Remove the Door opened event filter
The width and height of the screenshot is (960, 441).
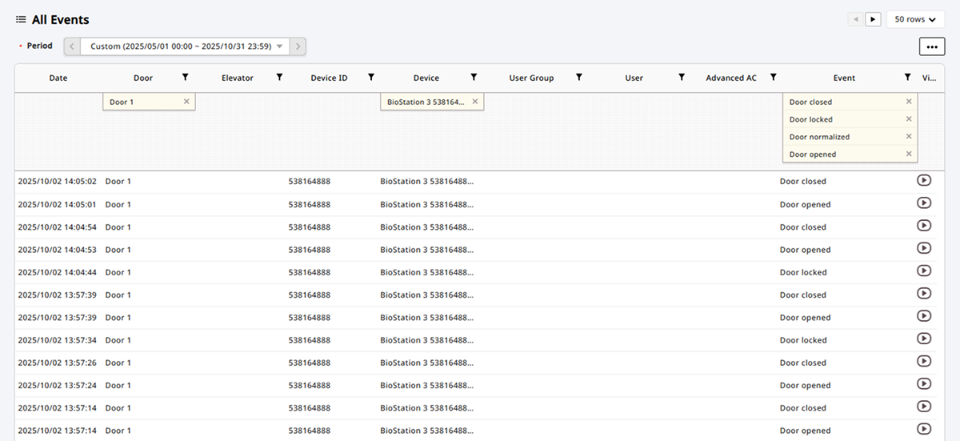(909, 154)
